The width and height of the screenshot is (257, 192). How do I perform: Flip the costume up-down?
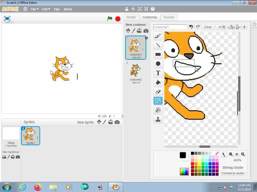tap(237, 27)
